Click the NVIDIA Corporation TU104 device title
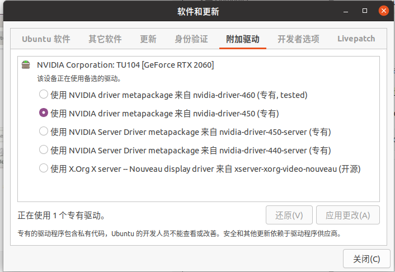Screen dimensions: 395x272 [x=125, y=65]
